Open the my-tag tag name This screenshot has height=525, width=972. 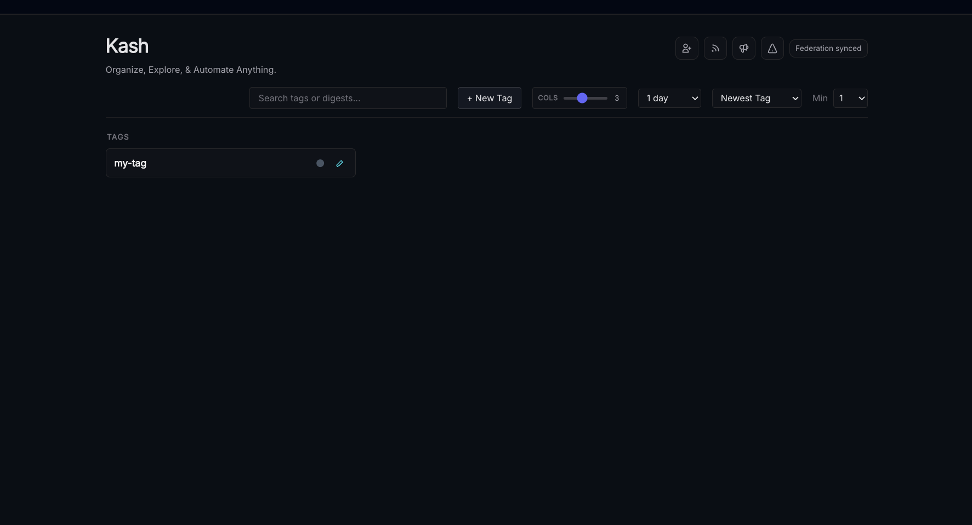130,163
